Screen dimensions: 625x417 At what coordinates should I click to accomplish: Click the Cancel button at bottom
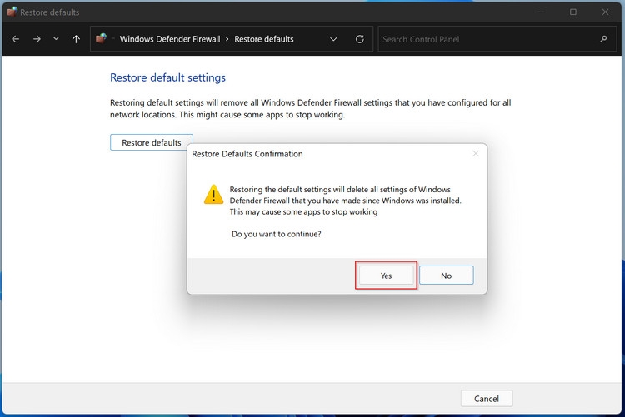(487, 399)
